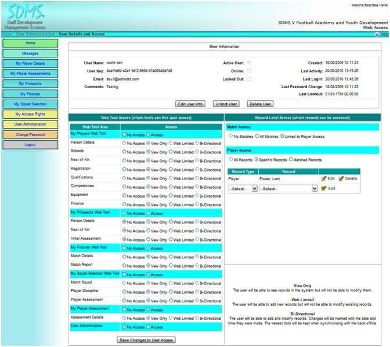Image resolution: width=390 pixels, height=347 pixels.
Task: Open My Fixtures menu item
Action: [30, 94]
